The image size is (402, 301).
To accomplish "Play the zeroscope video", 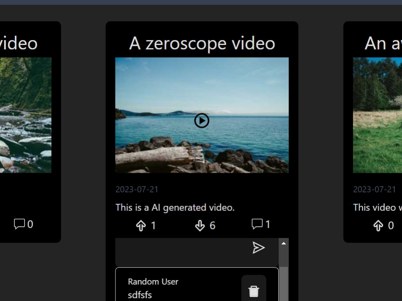I will point(201,121).
